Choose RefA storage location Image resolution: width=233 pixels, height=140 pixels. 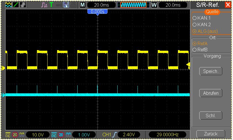tap(200, 44)
